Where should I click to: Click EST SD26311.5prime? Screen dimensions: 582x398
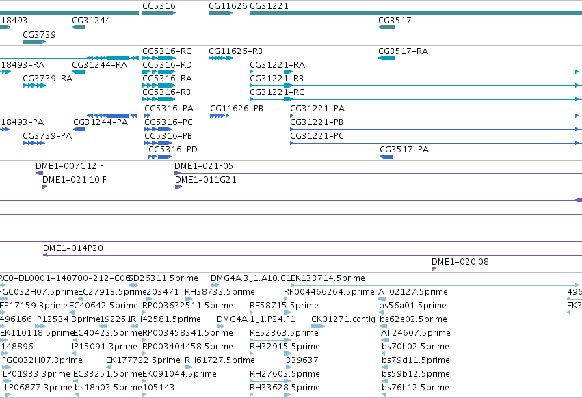coord(163,278)
